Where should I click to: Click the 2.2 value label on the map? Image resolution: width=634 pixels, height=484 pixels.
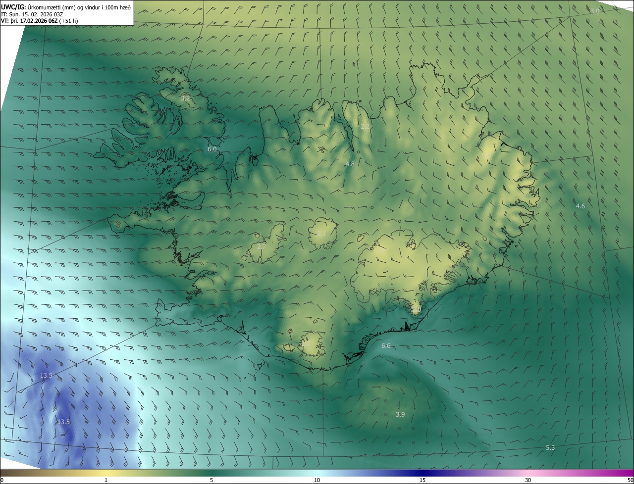click(x=365, y=127)
